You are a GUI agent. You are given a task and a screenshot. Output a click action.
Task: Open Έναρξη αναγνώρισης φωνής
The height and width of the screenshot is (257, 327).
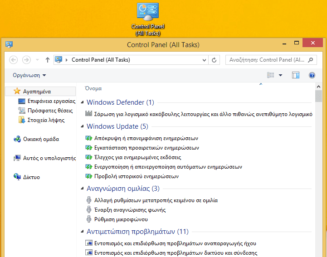pos(130,210)
